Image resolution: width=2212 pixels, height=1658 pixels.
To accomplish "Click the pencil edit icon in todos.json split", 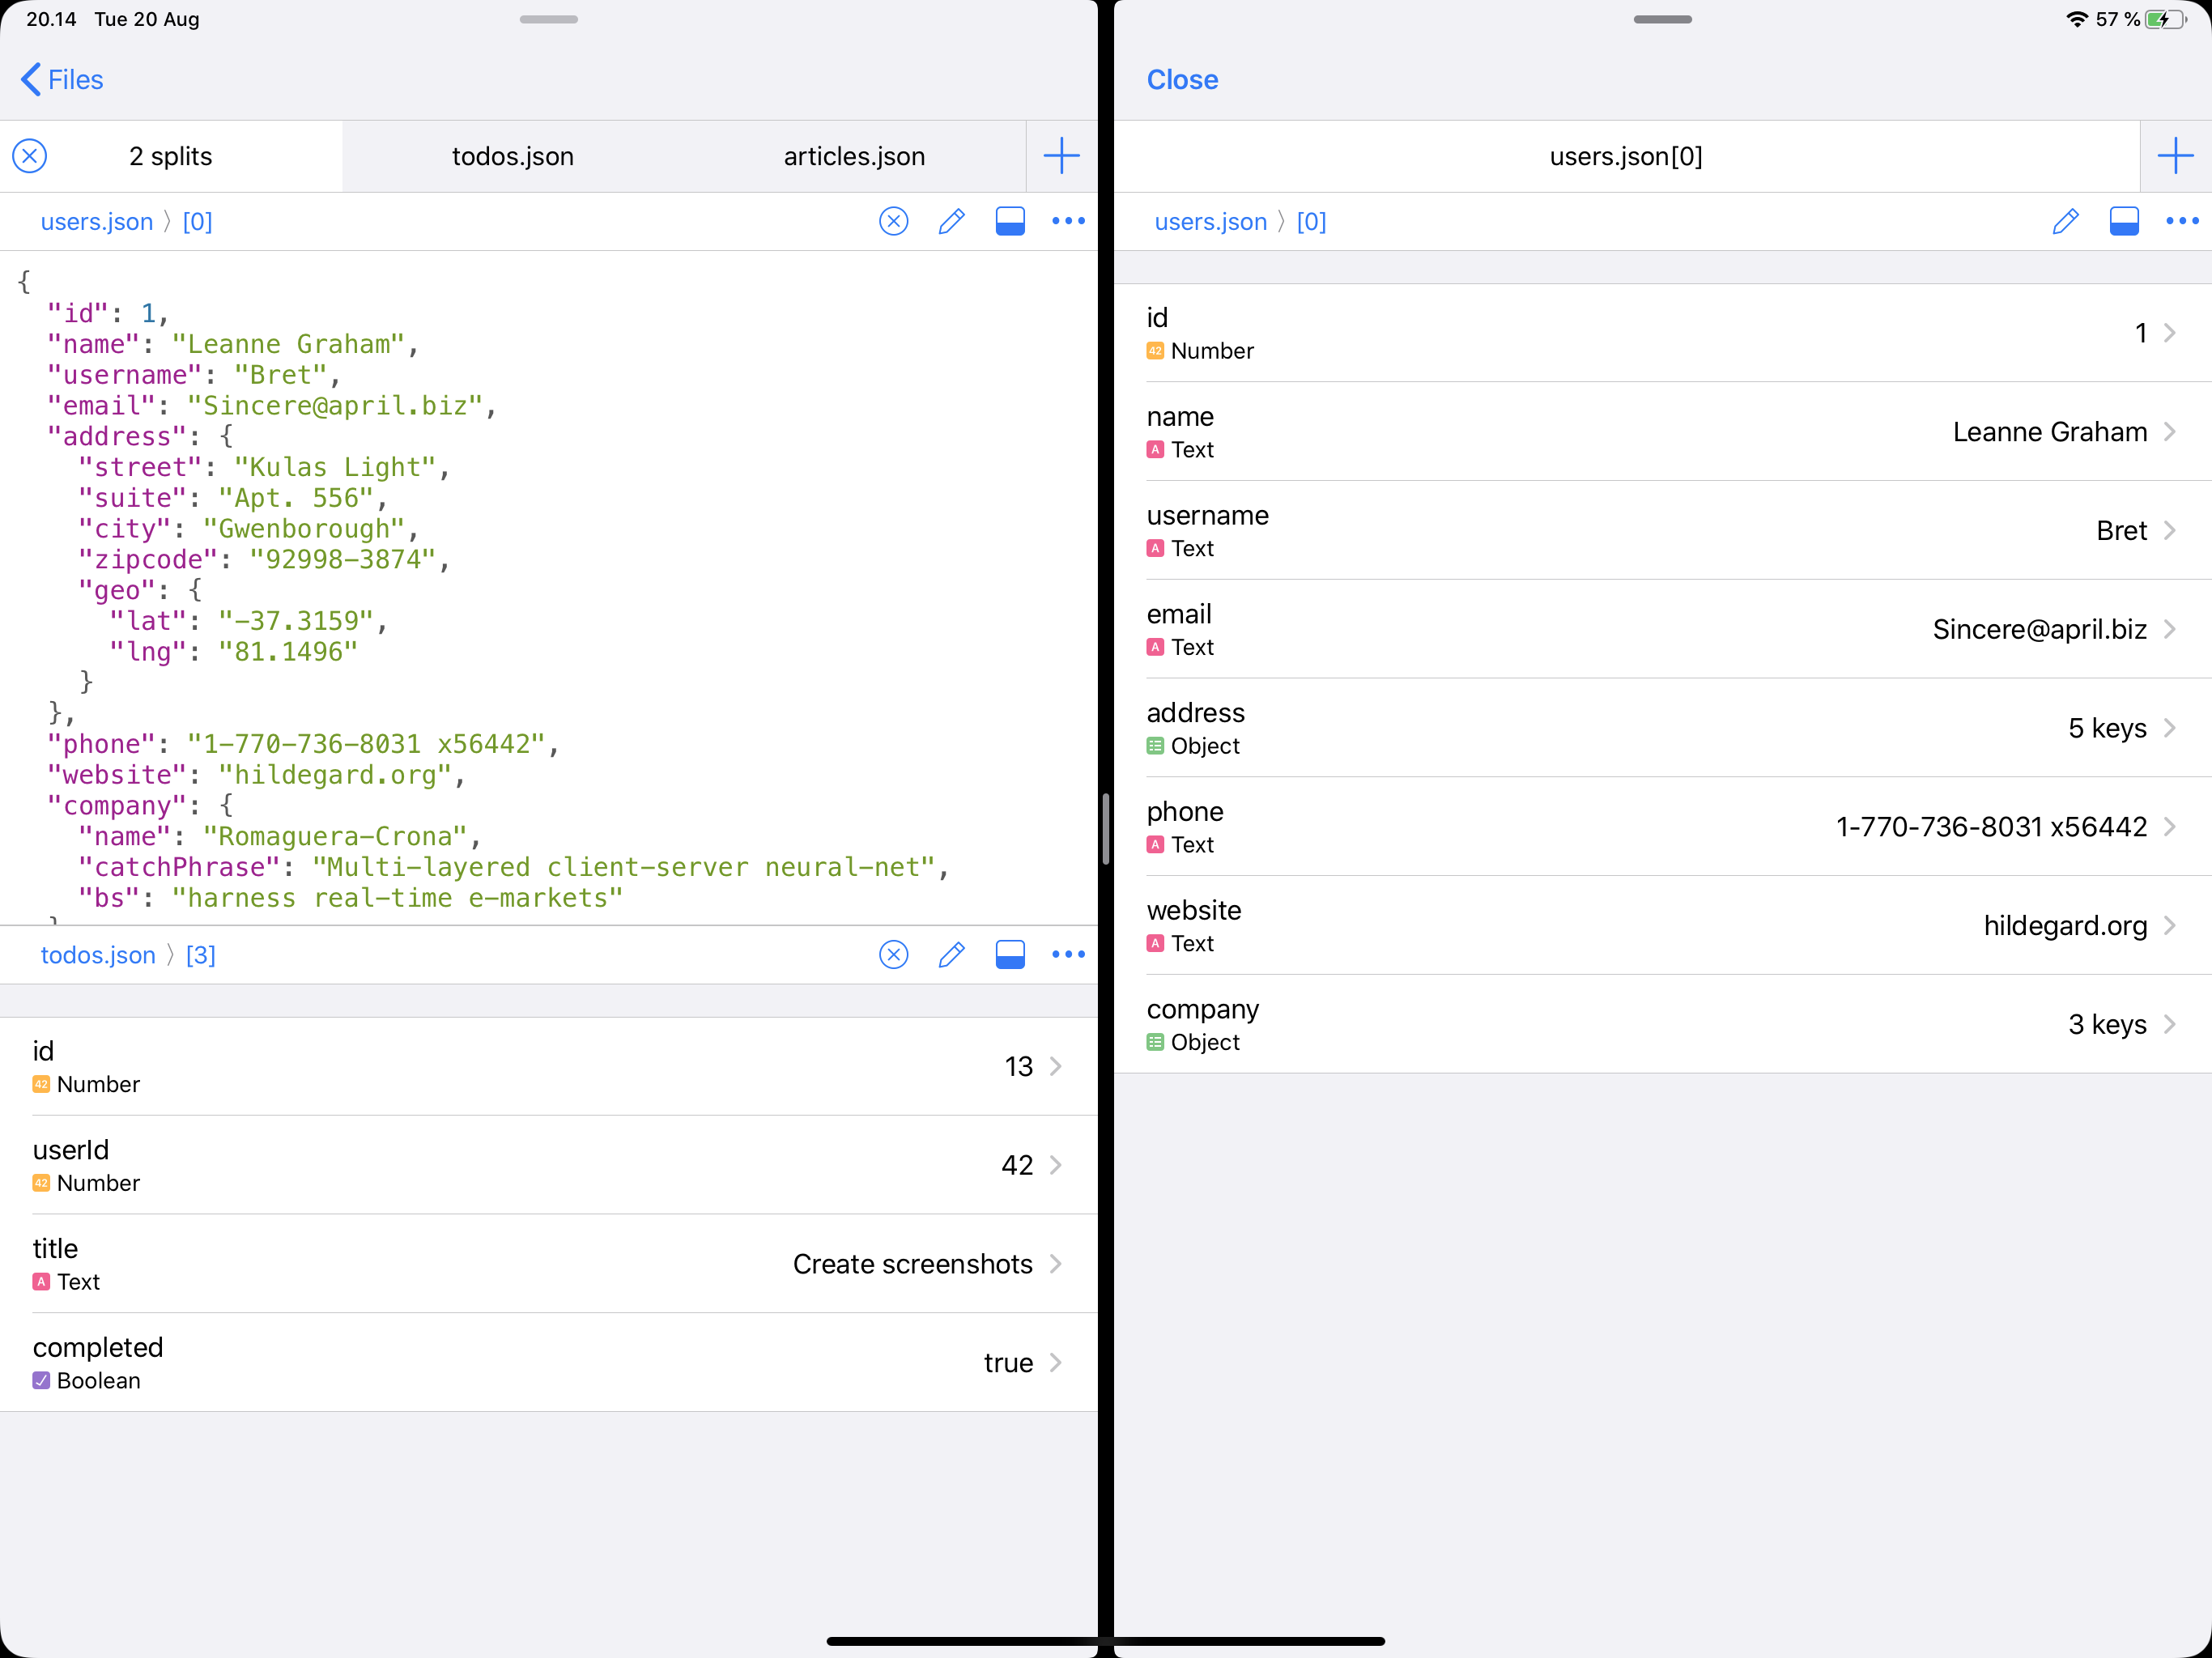I will [x=951, y=955].
